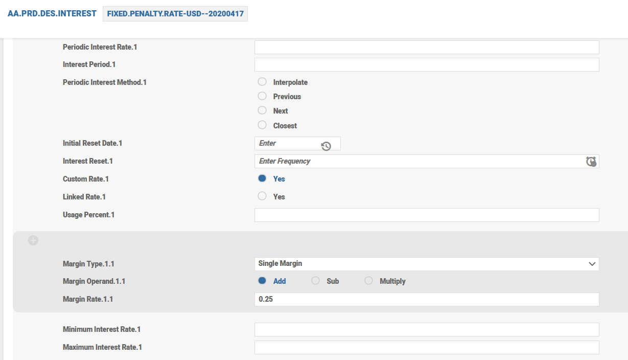
Task: Set Margin Operand to Multiply
Action: [x=368, y=281]
